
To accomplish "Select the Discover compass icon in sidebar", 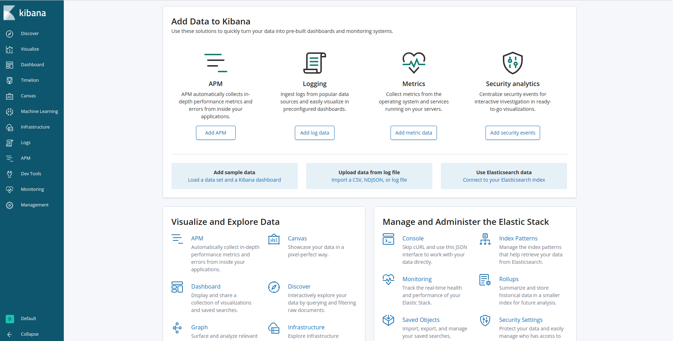I will [x=10, y=33].
